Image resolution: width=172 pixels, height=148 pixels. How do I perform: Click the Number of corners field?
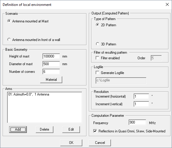[x=51, y=72]
